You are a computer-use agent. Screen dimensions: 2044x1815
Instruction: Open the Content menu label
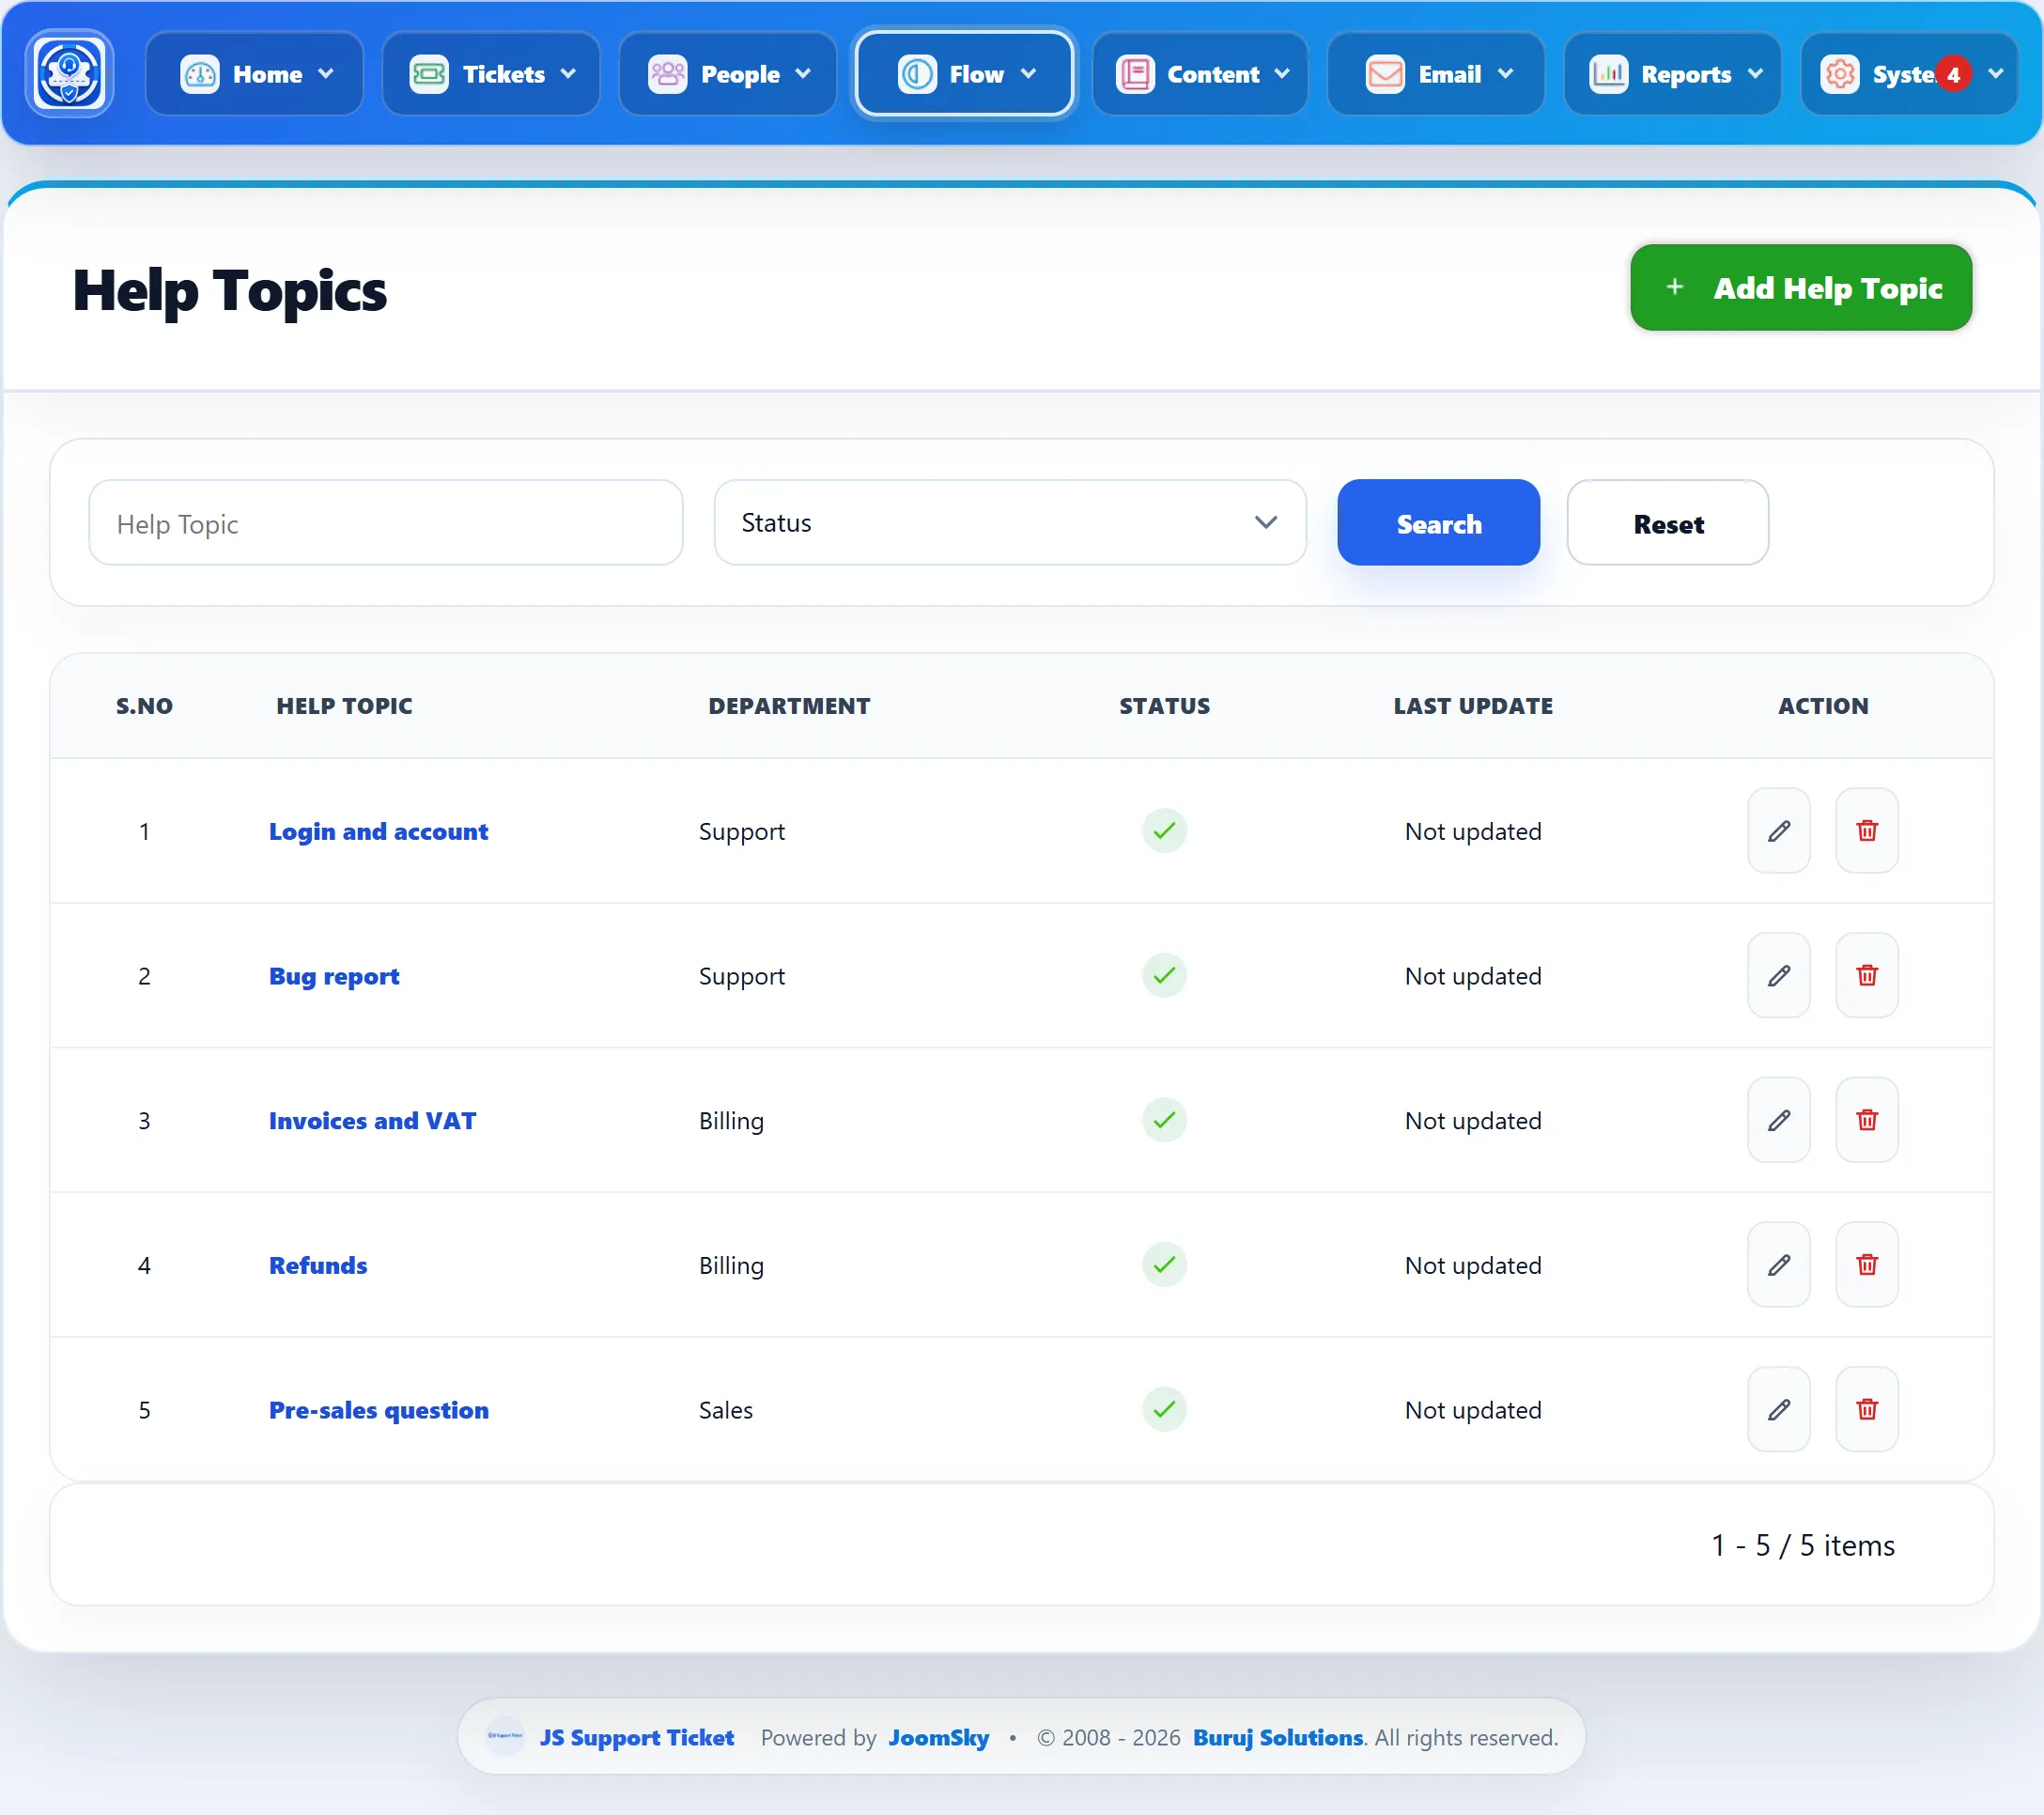click(1213, 74)
